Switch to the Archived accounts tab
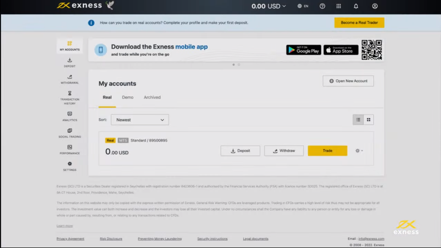This screenshot has height=248, width=441. pyautogui.click(x=152, y=97)
